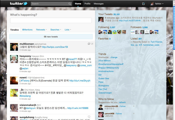Open the #rockretractions trend

click(106, 71)
